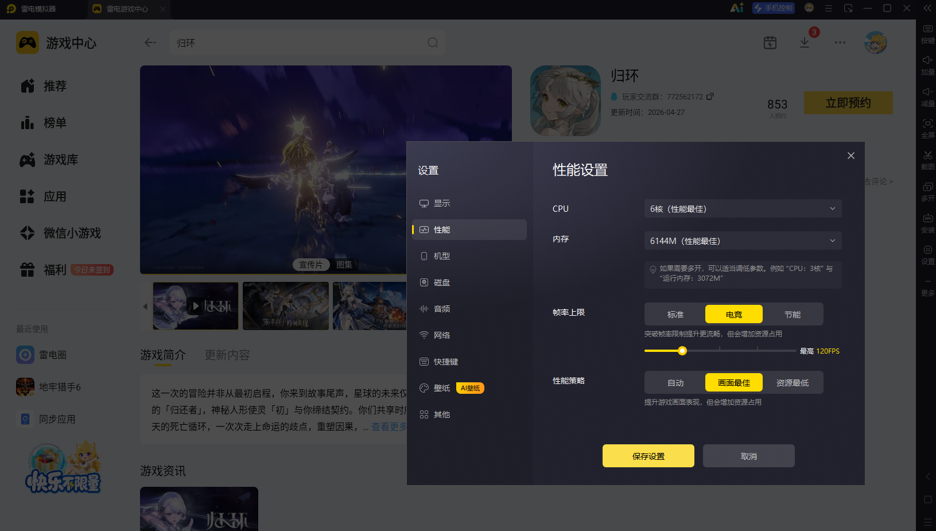The image size is (936, 531).
Task: Open 性能 settings category
Action: pyautogui.click(x=469, y=230)
